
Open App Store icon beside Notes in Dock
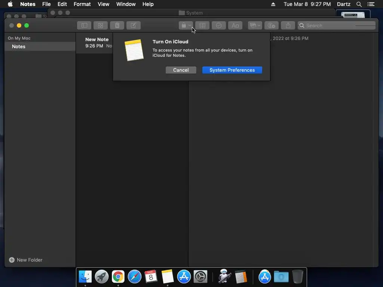pos(184,277)
